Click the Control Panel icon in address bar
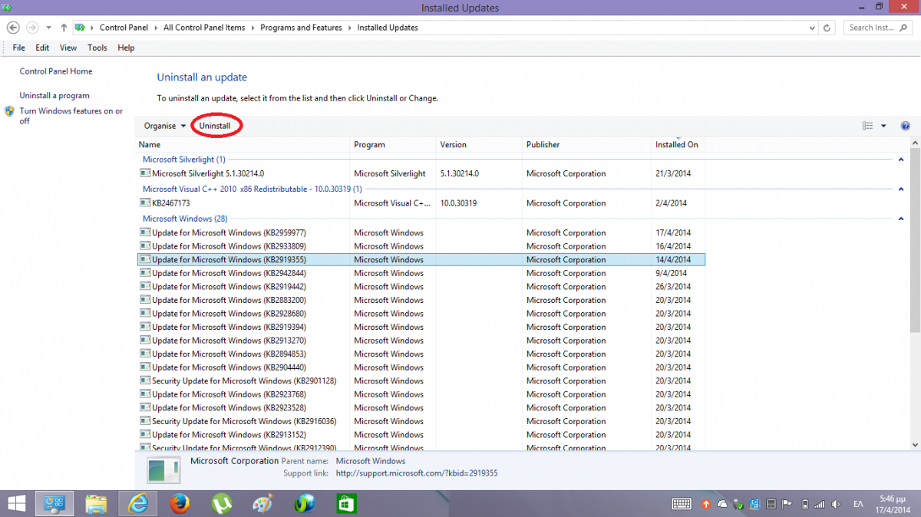This screenshot has width=921, height=517. 80,28
